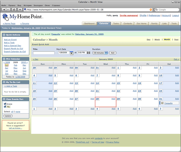
Task: Go to previous month Dec
Action: click(x=36, y=59)
